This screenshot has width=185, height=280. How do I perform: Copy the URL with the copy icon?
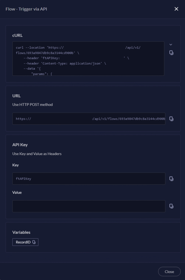171,118
